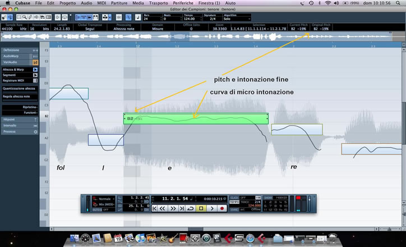Start playback from the transport panel
Image resolution: width=406 pixels, height=247 pixels.
pyautogui.click(x=212, y=208)
